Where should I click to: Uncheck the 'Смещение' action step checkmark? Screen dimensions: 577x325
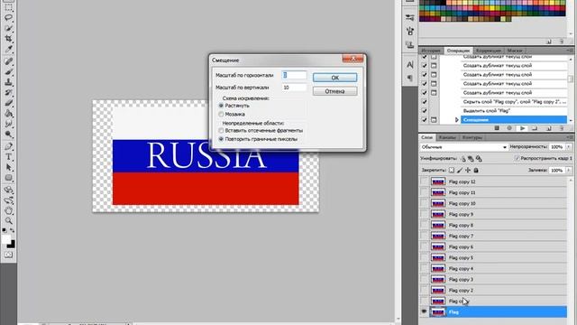click(425, 120)
